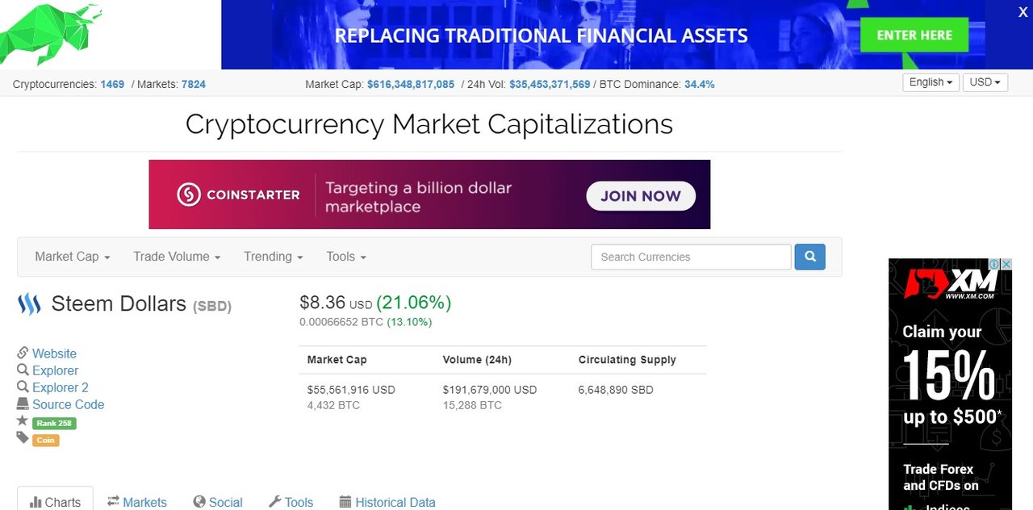Click the drive icon beside Source Code
The width and height of the screenshot is (1033, 510).
tap(23, 403)
